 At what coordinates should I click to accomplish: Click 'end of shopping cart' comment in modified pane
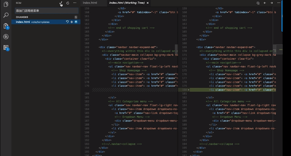[x=229, y=28]
